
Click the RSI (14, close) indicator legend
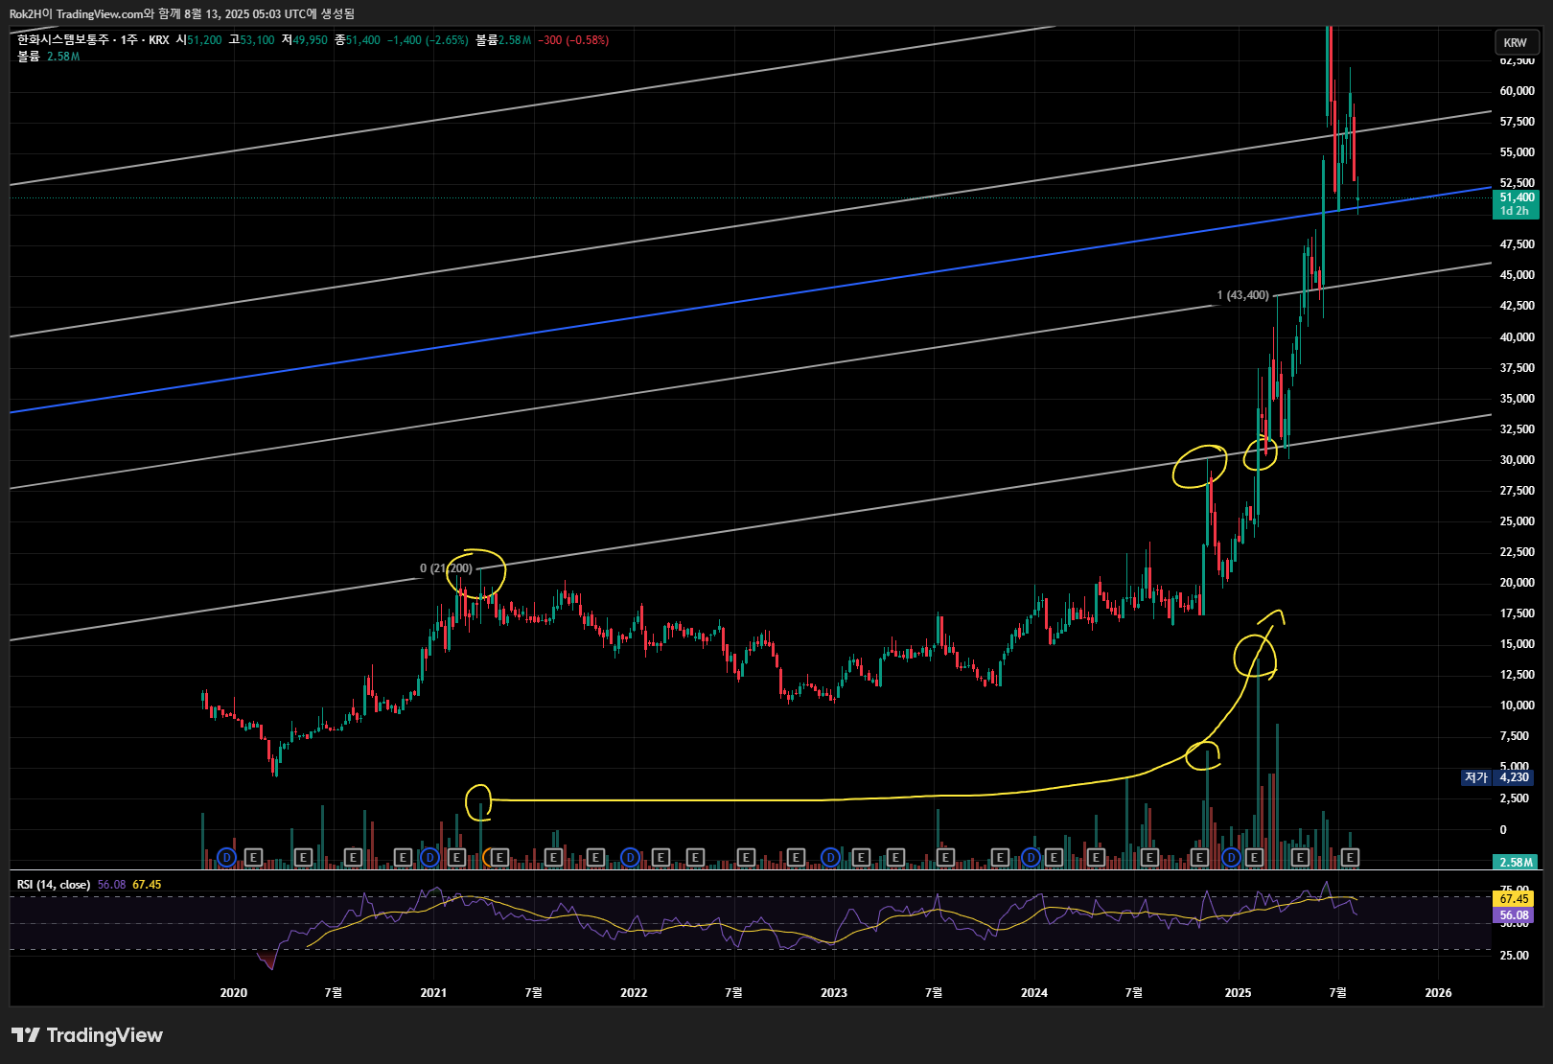[x=54, y=885]
